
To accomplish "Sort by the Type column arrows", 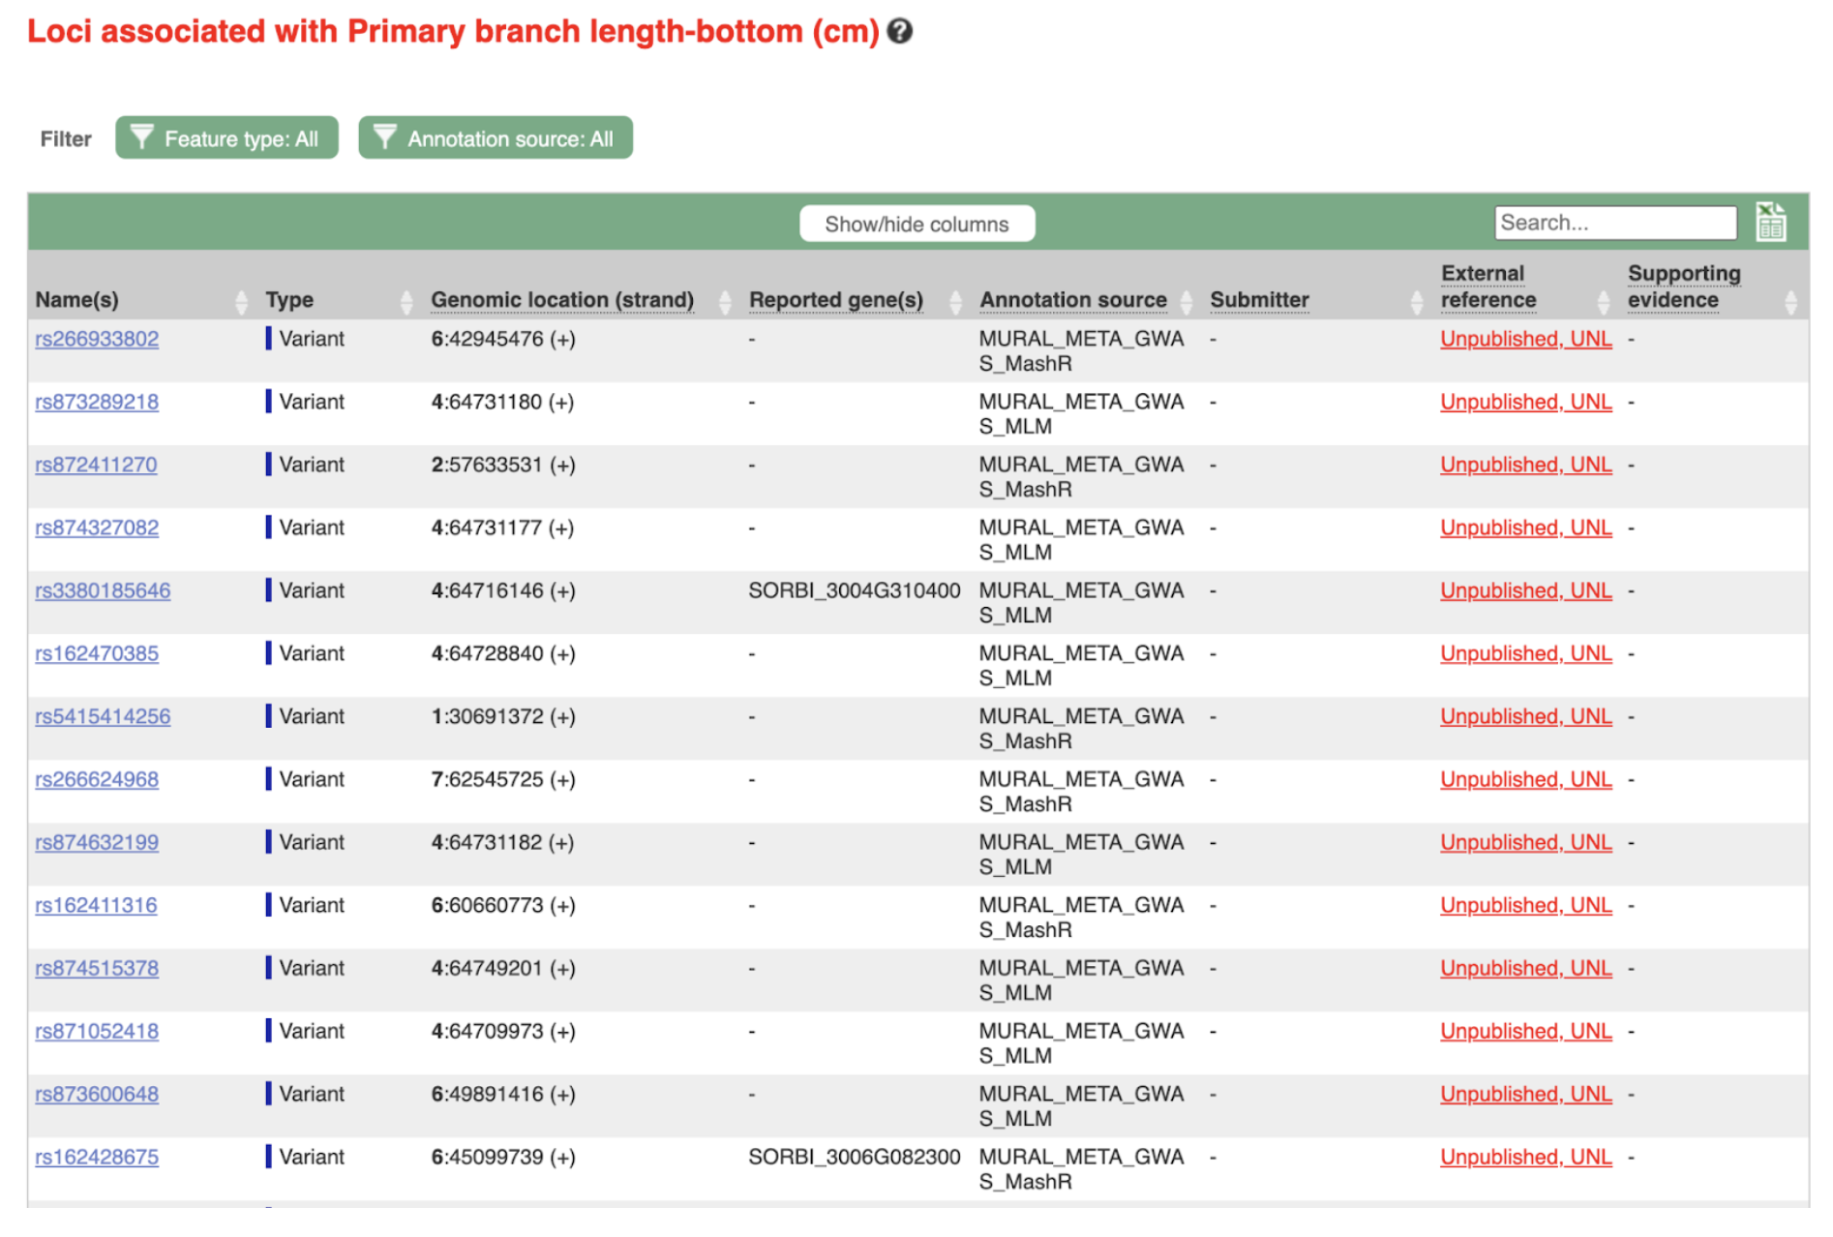I will [406, 302].
